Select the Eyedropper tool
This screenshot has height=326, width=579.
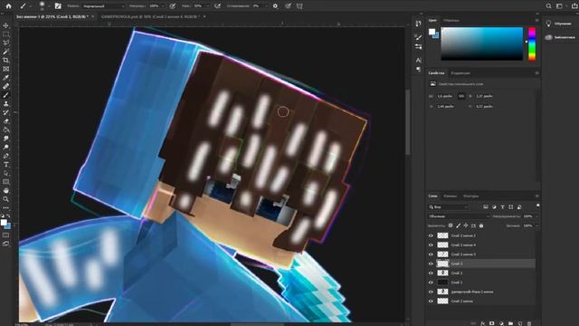click(x=6, y=78)
